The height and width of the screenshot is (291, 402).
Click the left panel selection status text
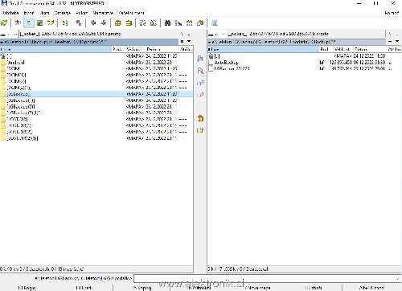(x=42, y=268)
